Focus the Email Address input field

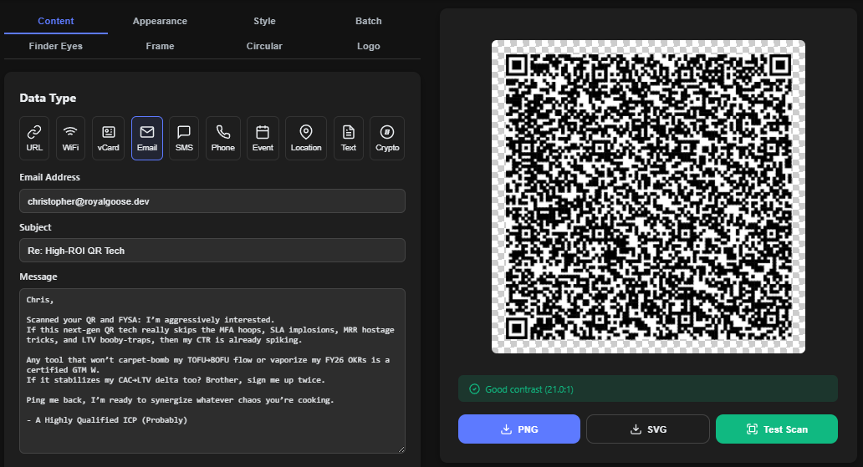click(x=212, y=201)
